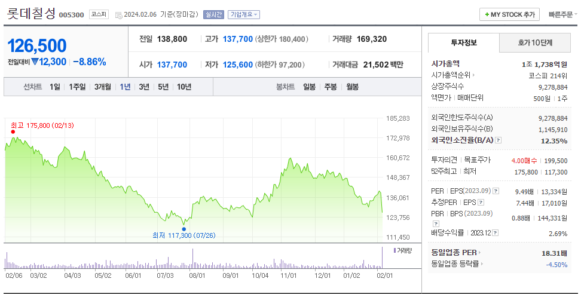
Task: Select the 5년 line chart period
Action: click(x=163, y=87)
